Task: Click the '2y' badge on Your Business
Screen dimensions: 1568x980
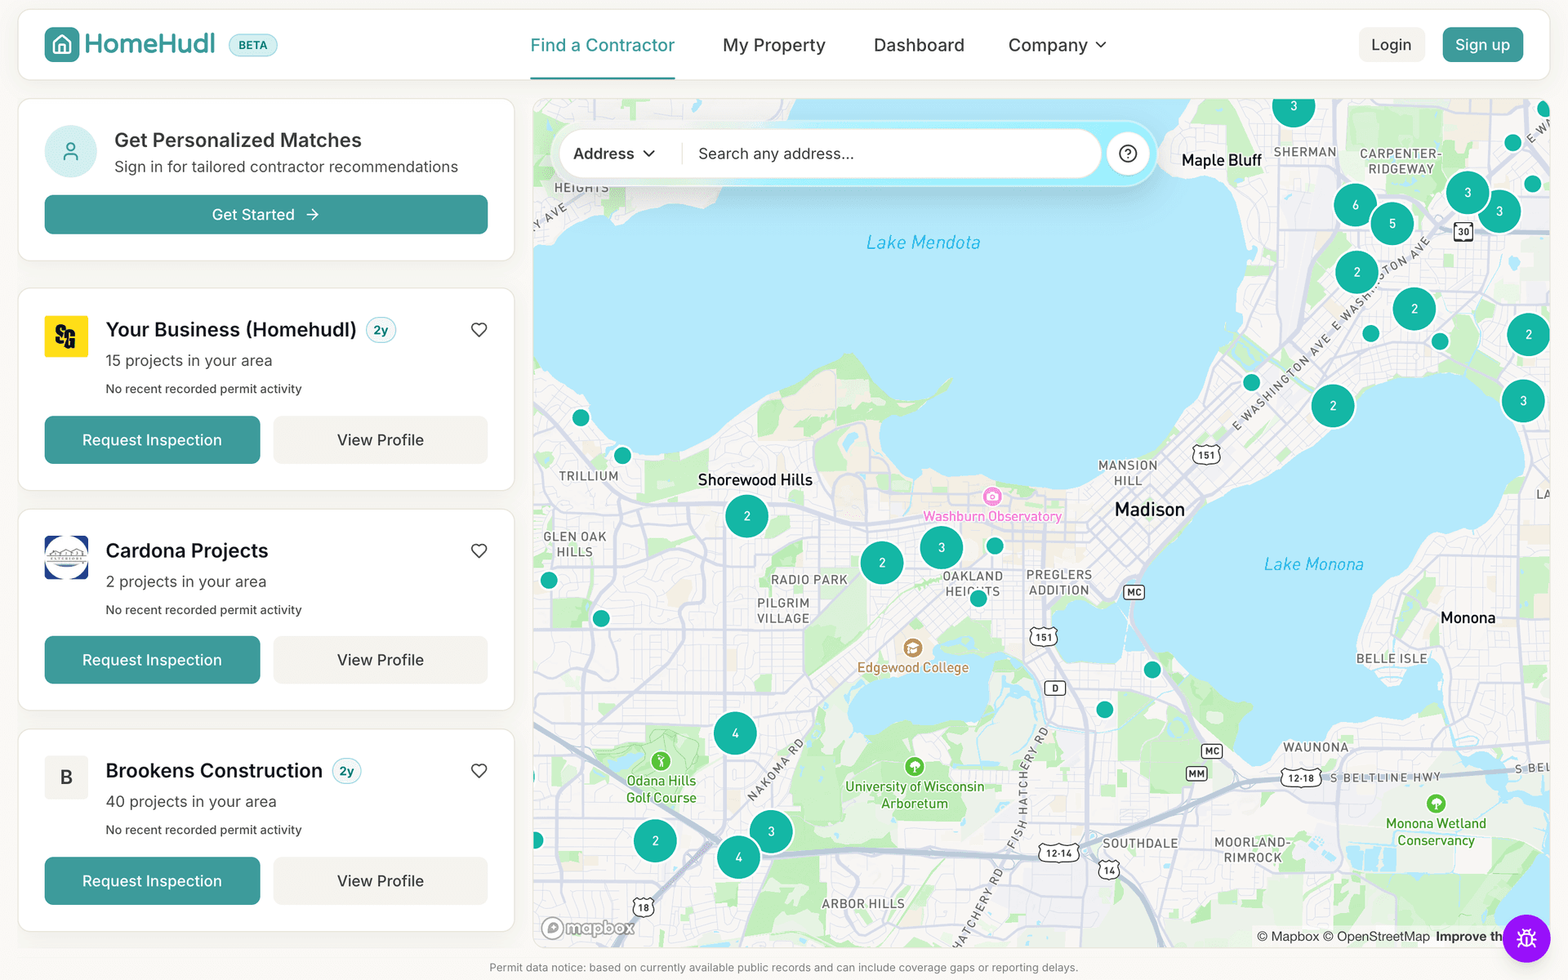Action: pos(381,330)
